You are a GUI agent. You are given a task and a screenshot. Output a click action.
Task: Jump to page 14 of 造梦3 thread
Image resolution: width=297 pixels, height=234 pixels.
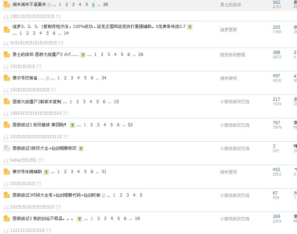click(x=66, y=33)
